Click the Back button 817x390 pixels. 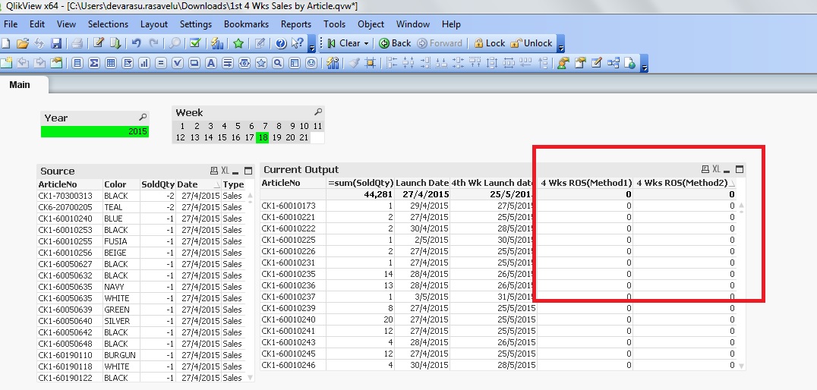coord(396,43)
